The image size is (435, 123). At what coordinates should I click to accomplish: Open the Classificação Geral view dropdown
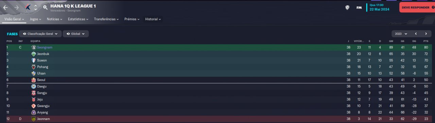click(40, 34)
